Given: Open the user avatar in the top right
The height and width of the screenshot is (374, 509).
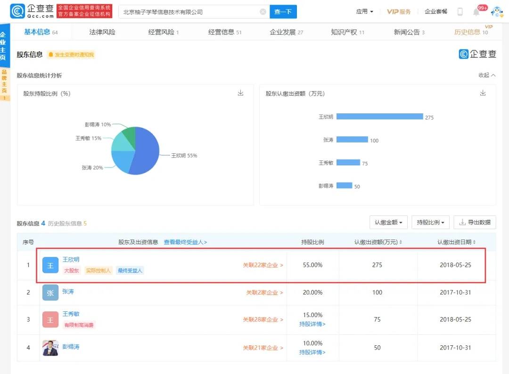Looking at the screenshot, I should click(497, 12).
